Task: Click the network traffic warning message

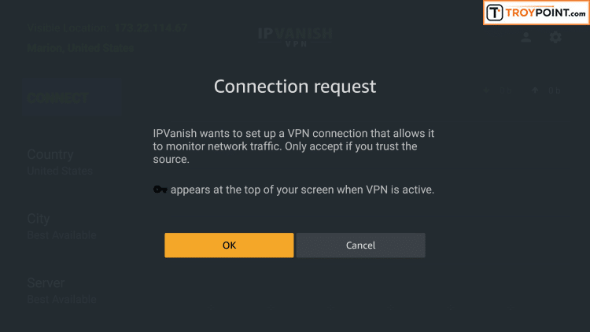Action: 293,146
